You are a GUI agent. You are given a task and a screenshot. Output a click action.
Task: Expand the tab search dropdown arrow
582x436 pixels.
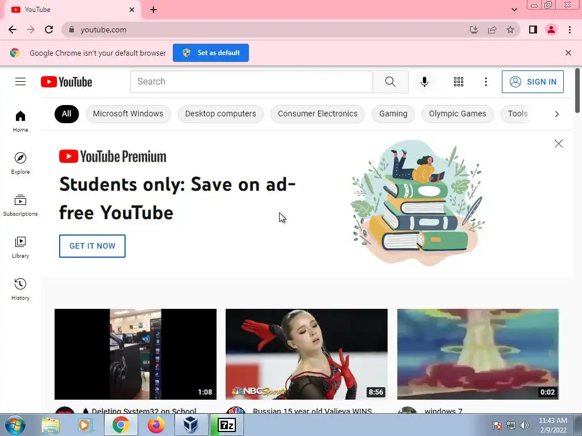[514, 10]
